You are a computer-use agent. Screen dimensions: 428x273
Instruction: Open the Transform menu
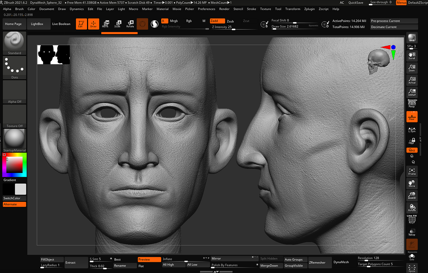click(293, 9)
